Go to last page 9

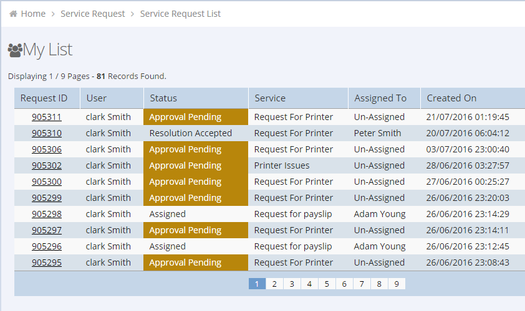[397, 284]
